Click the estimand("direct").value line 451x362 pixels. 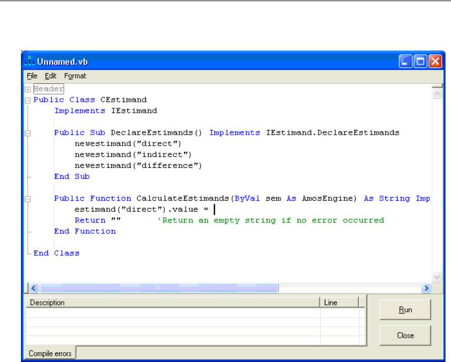click(x=142, y=209)
